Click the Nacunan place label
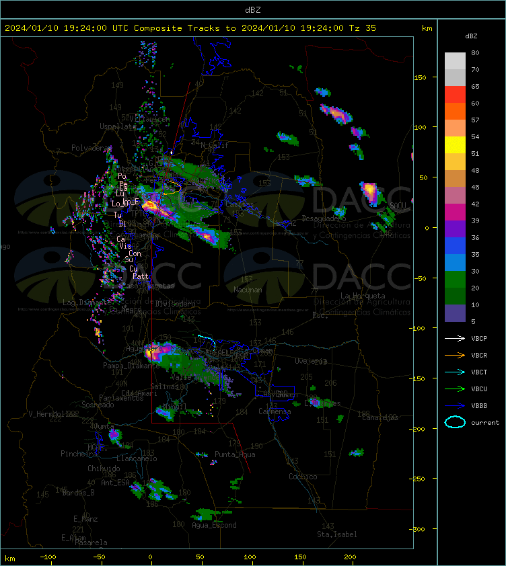The width and height of the screenshot is (506, 566). point(248,290)
